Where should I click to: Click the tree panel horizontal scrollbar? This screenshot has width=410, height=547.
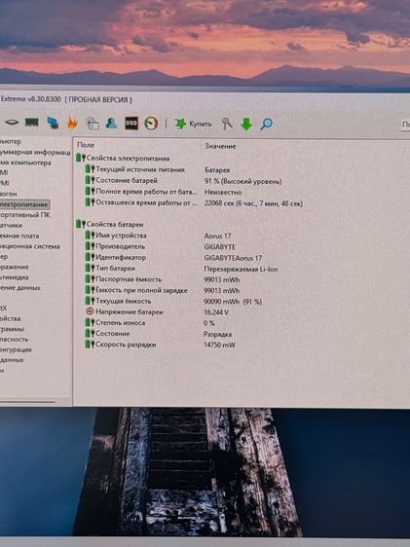(x=28, y=402)
